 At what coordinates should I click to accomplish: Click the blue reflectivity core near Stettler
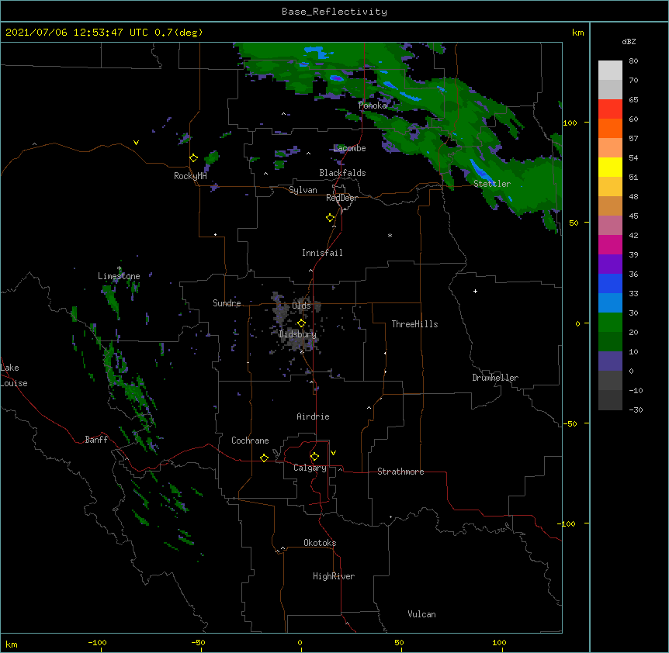tap(480, 170)
